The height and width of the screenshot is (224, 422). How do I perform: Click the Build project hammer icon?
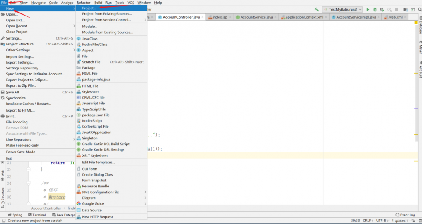(x=317, y=9)
